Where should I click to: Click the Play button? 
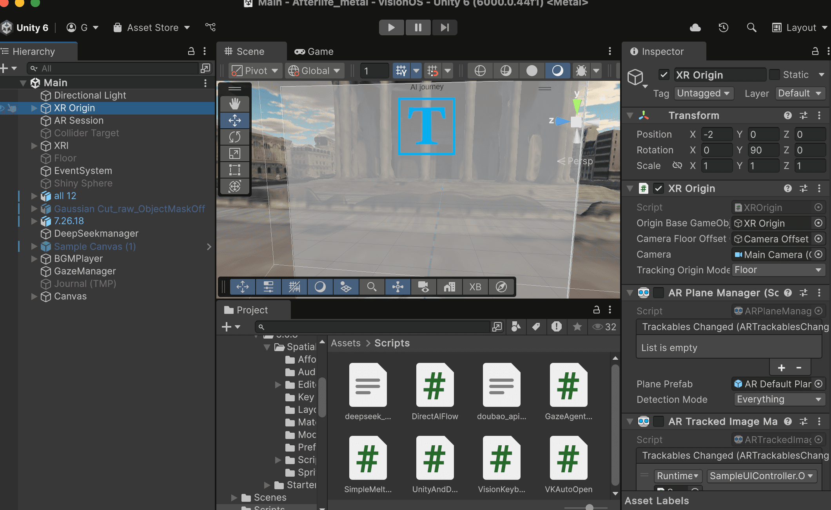click(391, 27)
